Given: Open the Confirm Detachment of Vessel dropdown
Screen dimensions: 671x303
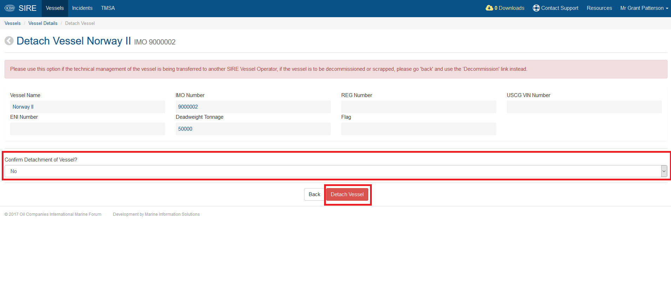Looking at the screenshot, I should pyautogui.click(x=336, y=171).
